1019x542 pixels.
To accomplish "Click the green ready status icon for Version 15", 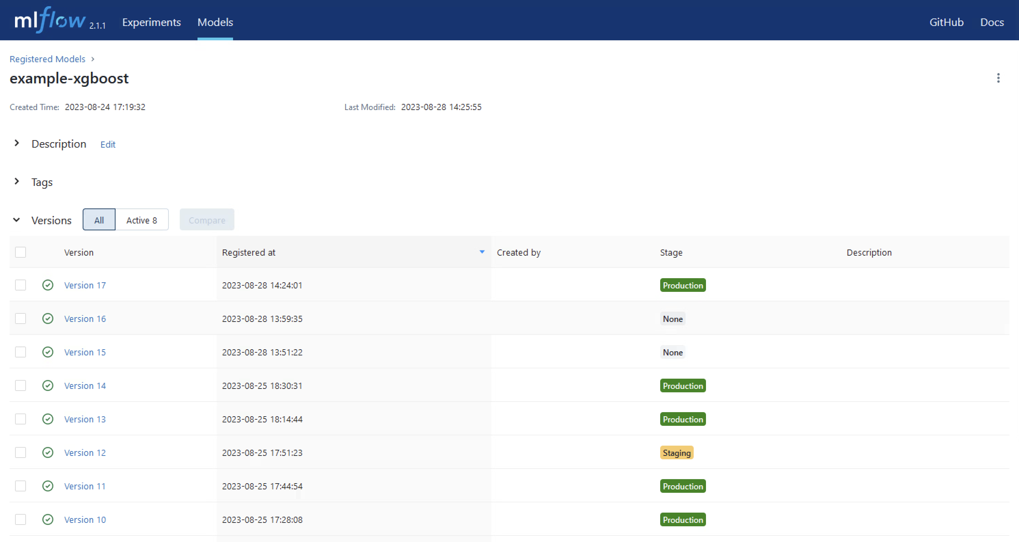I will (x=48, y=352).
